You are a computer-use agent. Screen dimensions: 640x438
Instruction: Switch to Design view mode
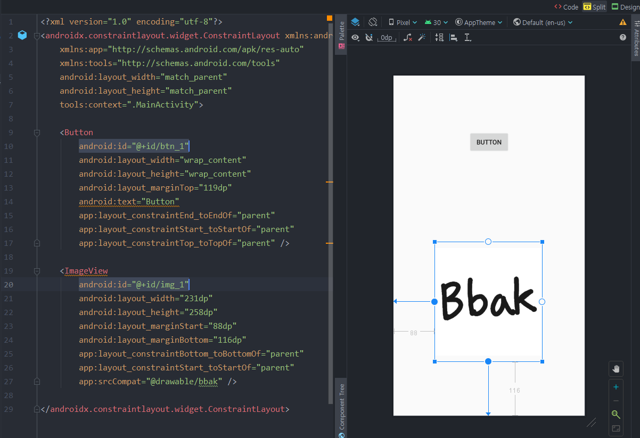[625, 7]
